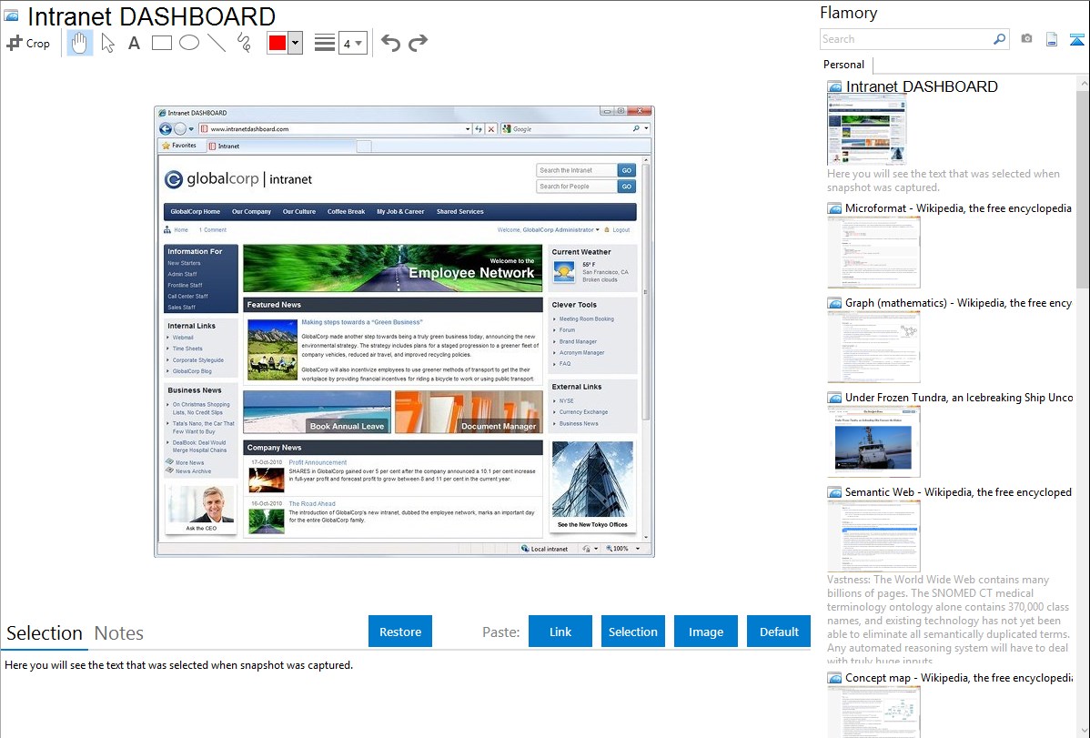Select the Crop tool
Image resolution: width=1090 pixels, height=738 pixels.
tap(28, 43)
